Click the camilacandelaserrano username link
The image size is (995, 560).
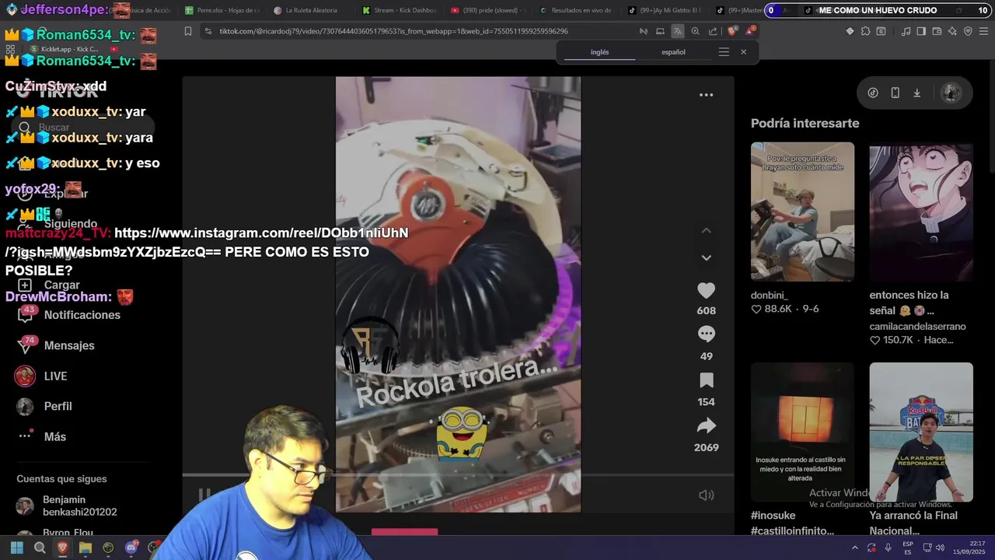click(917, 327)
